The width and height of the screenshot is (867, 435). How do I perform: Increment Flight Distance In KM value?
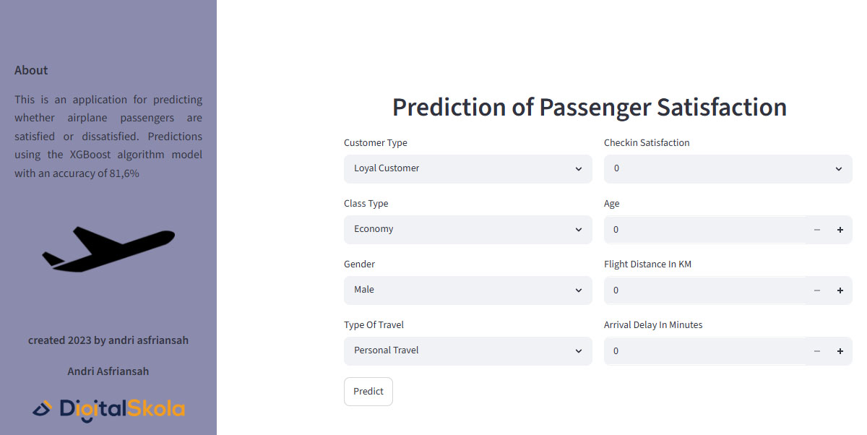840,290
